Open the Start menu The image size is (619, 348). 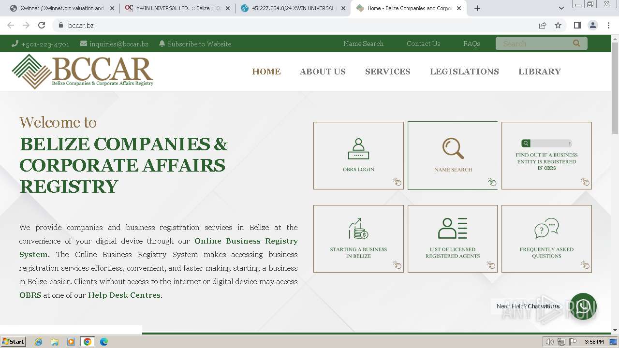point(13,342)
